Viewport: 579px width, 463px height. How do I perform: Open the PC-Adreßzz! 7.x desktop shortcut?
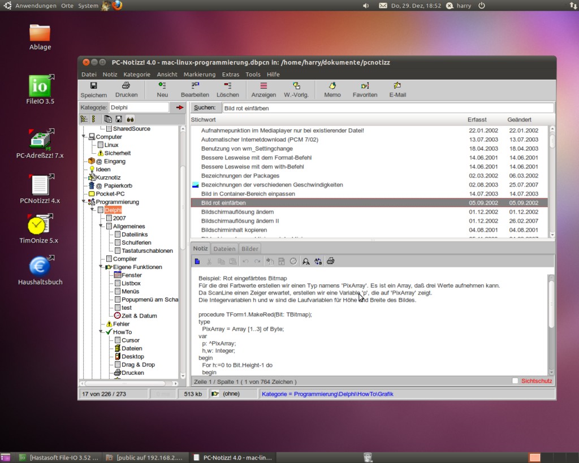coord(40,144)
